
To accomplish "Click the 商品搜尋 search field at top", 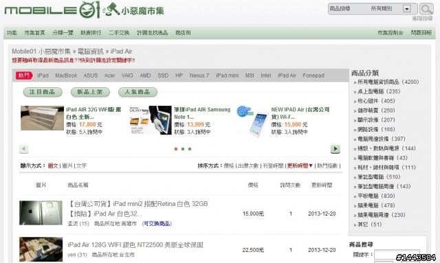I will tap(348, 9).
